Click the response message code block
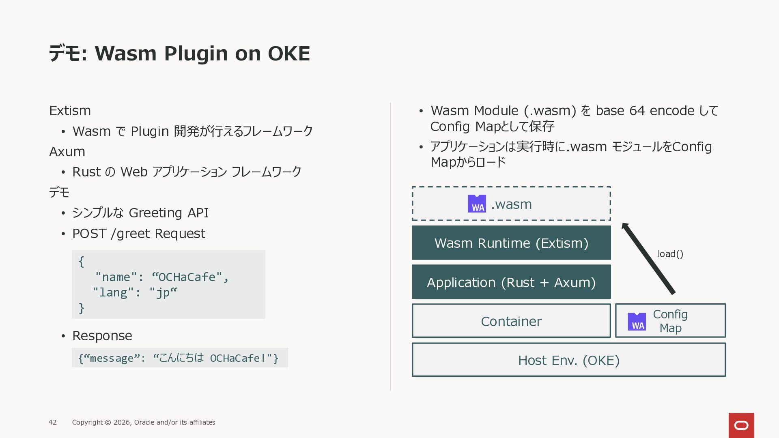The image size is (779, 438). [179, 358]
